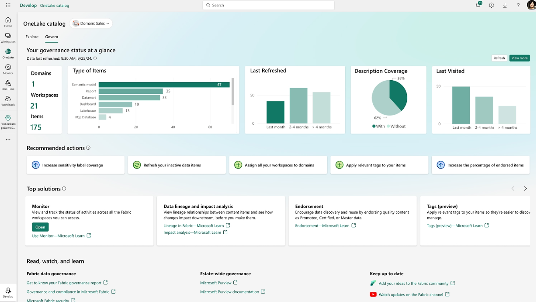
Task: Select the Govern tab
Action: point(51,36)
